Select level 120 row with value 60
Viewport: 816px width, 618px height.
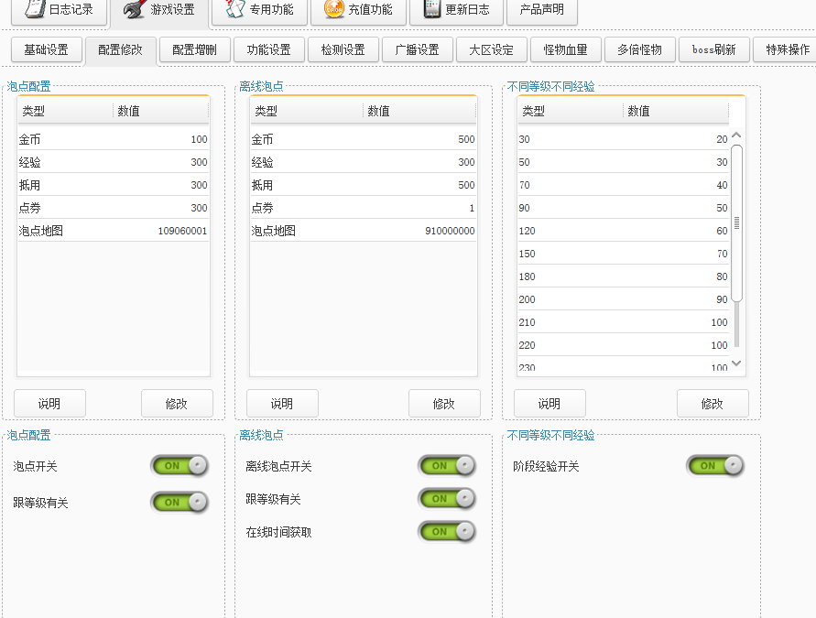(624, 231)
